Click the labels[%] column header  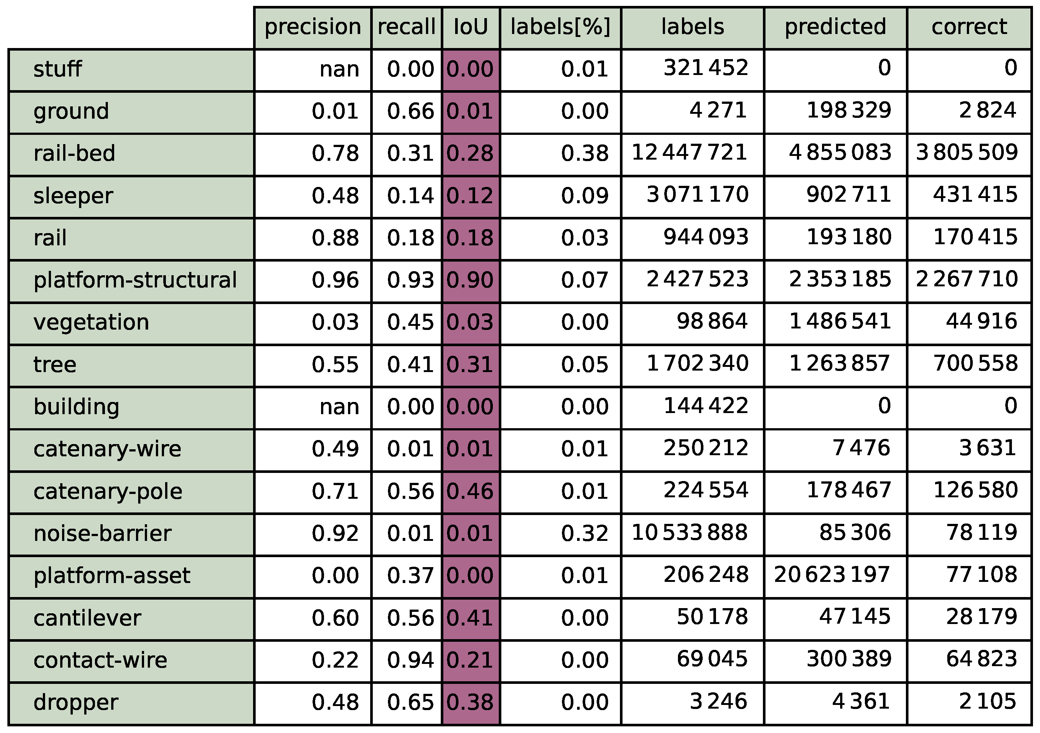[x=560, y=27]
